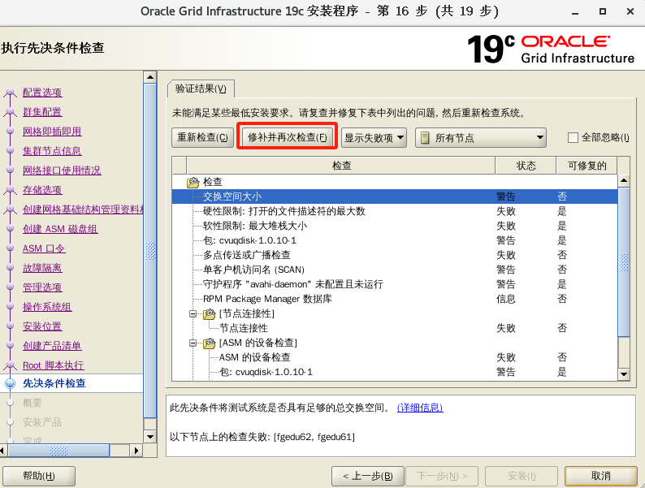Toggle the 全部忽略 checkbox
The image size is (645, 488).
click(x=573, y=138)
